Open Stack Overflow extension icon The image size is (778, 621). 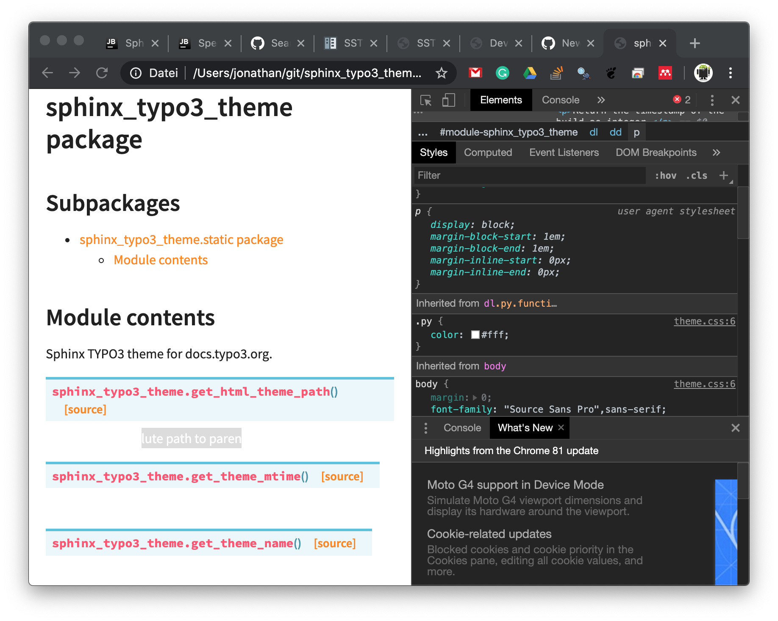[x=557, y=73]
